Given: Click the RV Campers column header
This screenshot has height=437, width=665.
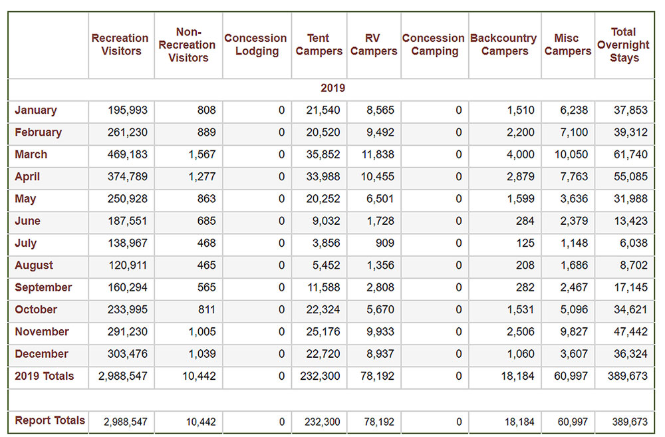Looking at the screenshot, I should click(373, 45).
